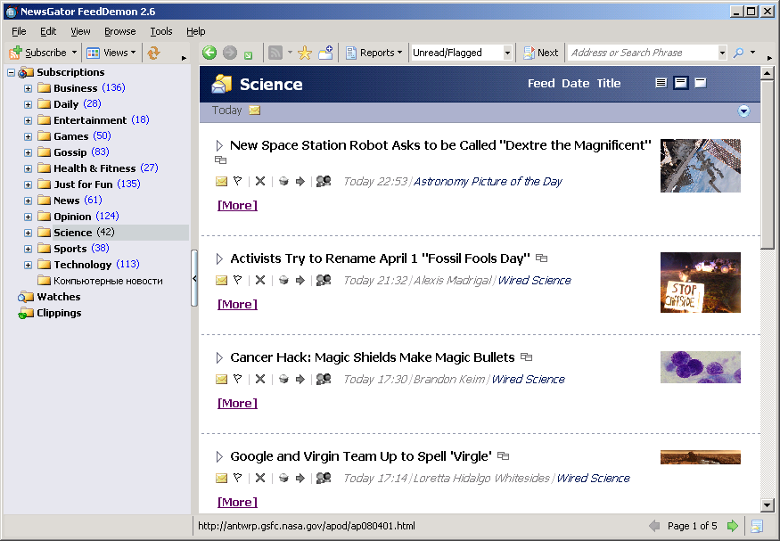The image size is (780, 541).
Task: Open the Tools menu
Action: coord(161,31)
